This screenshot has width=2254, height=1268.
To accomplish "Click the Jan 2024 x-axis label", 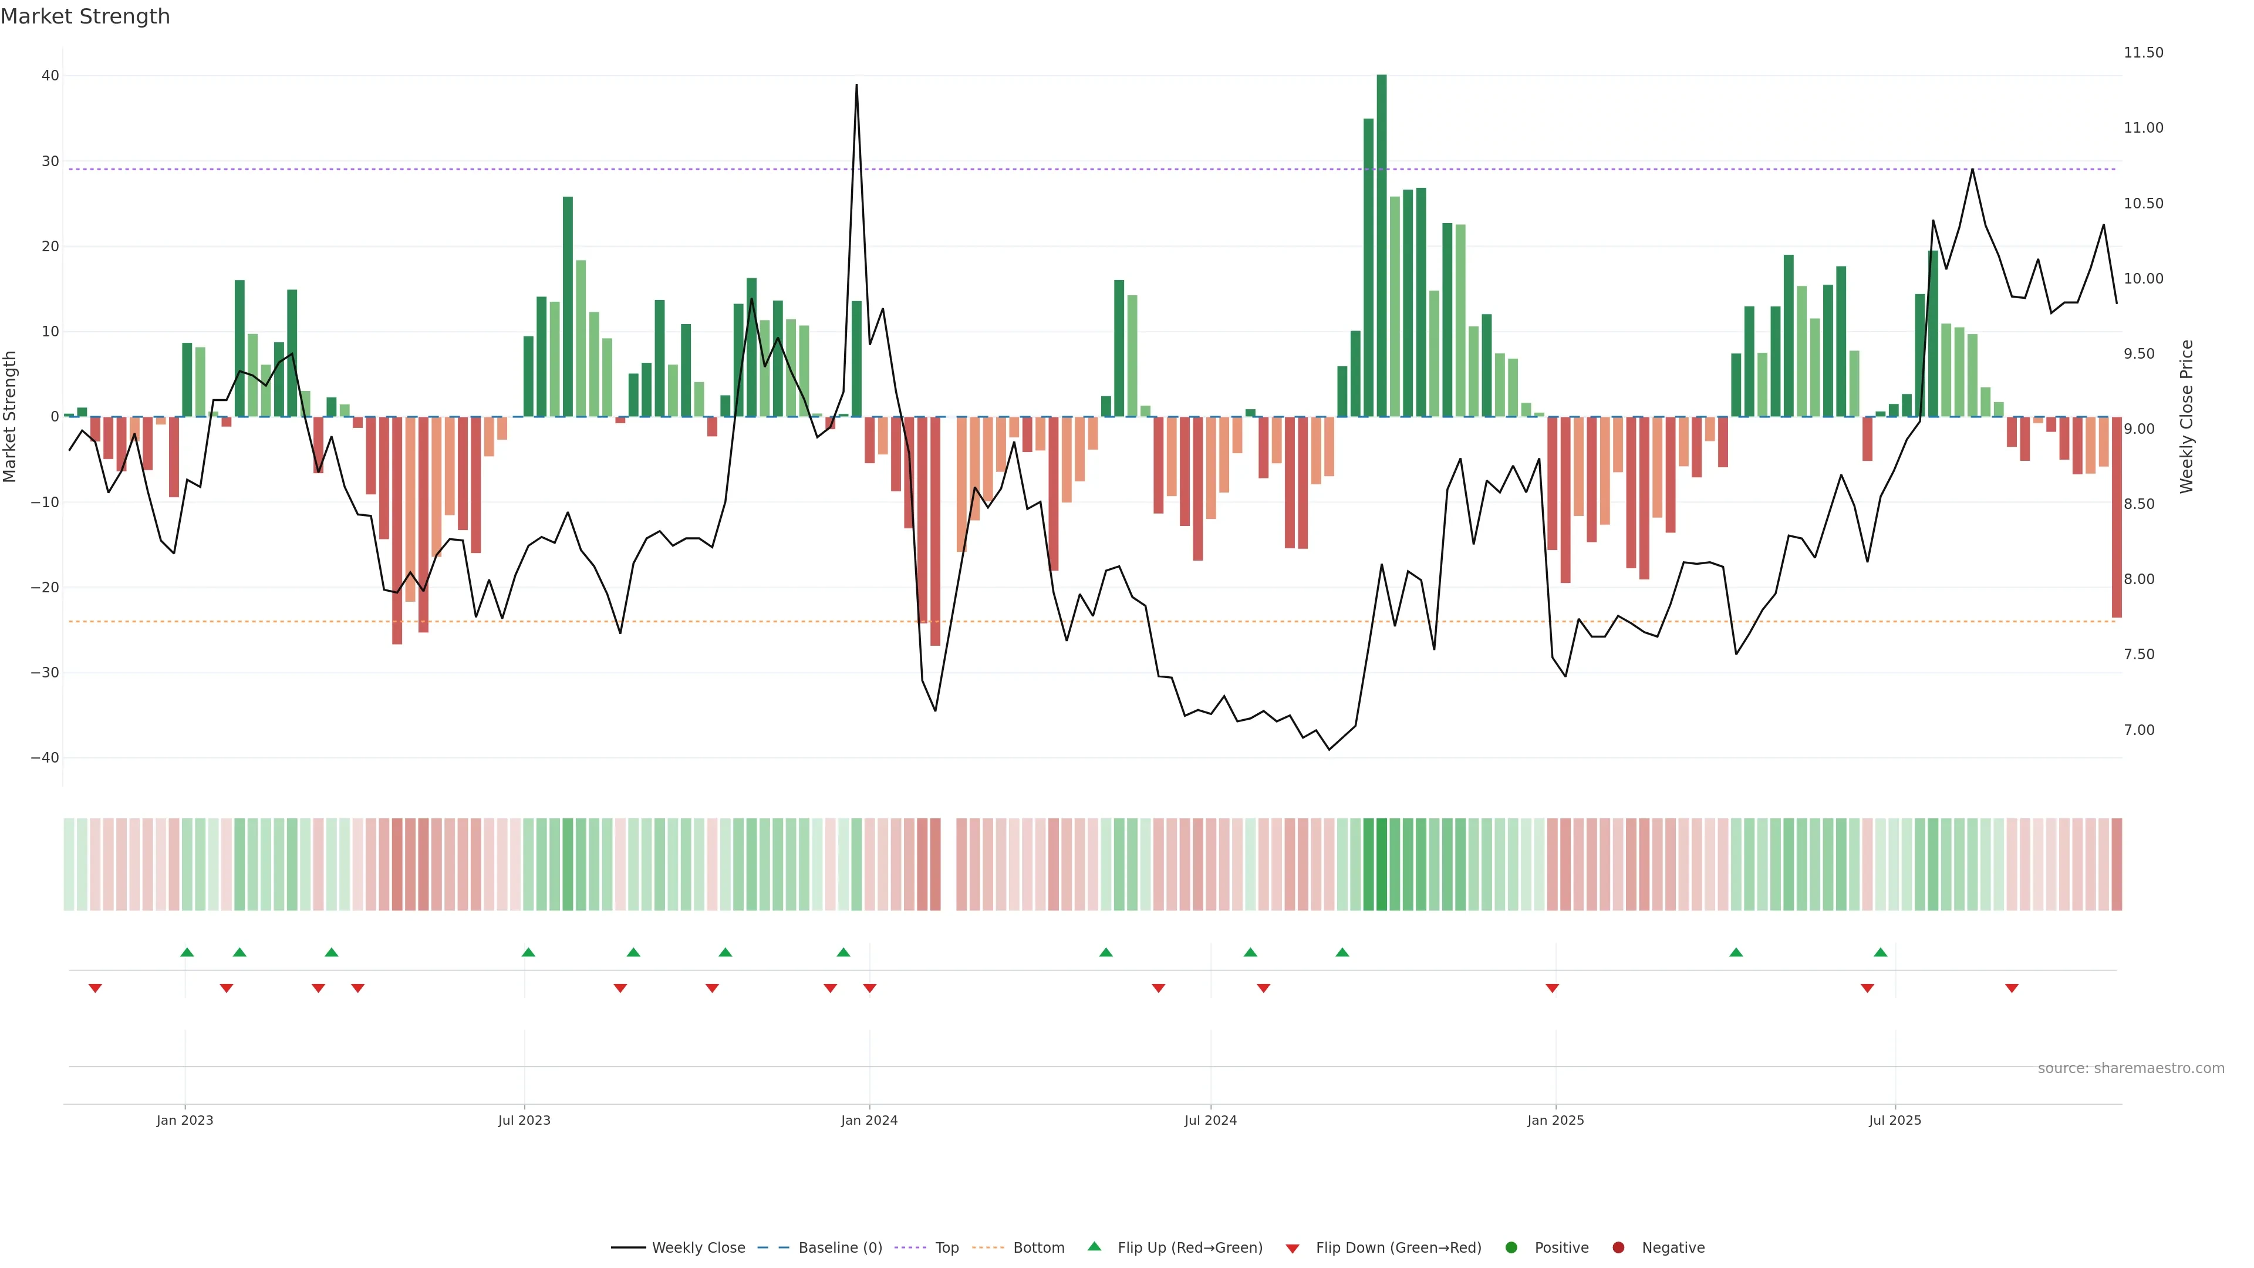I will (869, 1120).
